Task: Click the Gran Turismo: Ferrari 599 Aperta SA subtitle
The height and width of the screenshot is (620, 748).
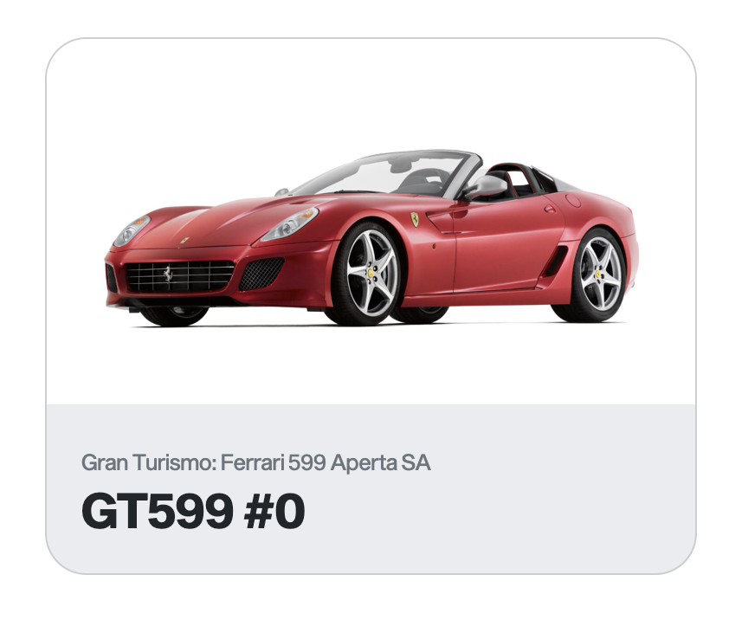Action: coord(256,462)
